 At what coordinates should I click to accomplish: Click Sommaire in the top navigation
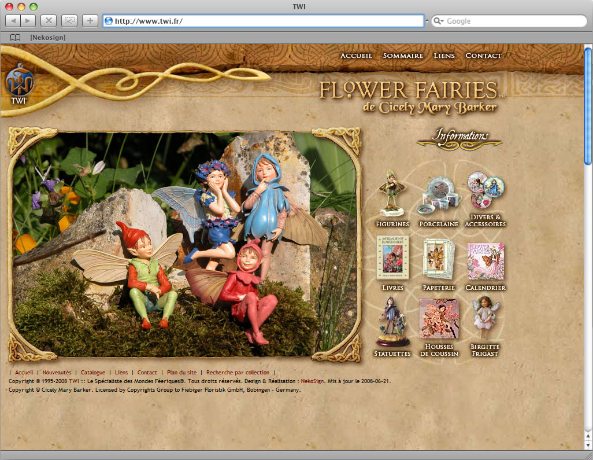point(403,56)
